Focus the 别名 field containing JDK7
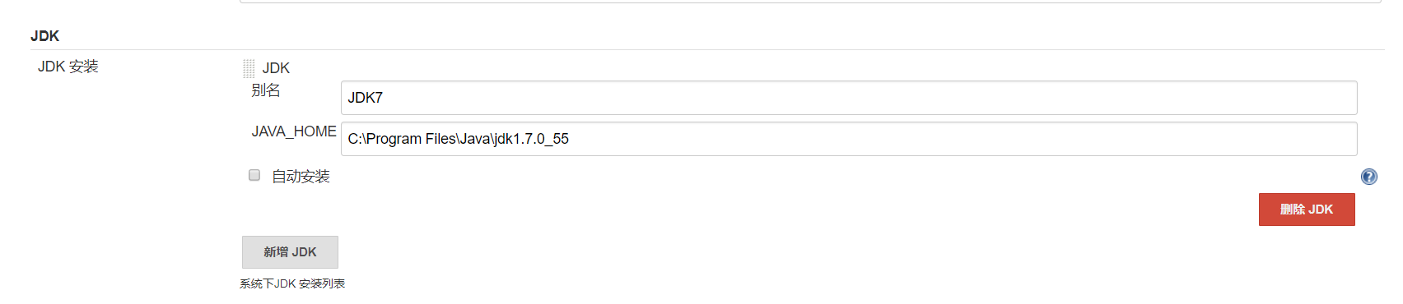The height and width of the screenshot is (304, 1403). pyautogui.click(x=849, y=98)
